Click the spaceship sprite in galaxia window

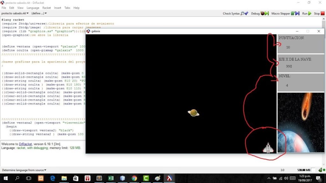coord(268,148)
